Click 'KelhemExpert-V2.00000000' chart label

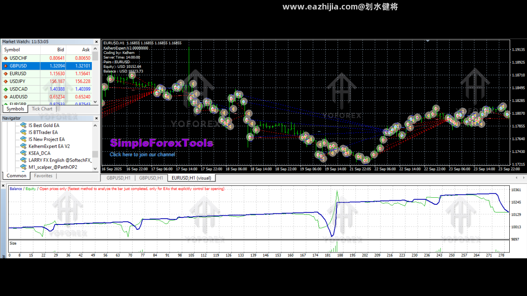(x=126, y=48)
